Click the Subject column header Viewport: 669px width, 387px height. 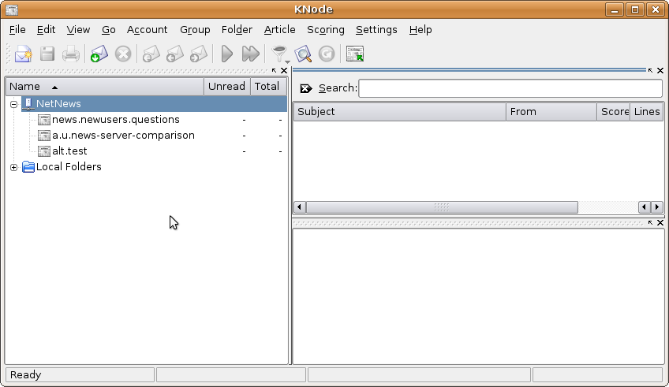click(x=399, y=112)
